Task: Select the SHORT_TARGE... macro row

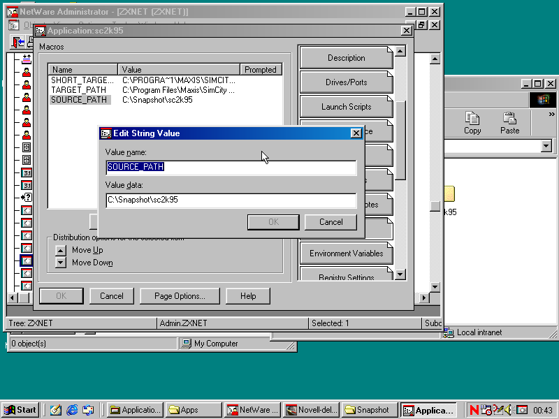Action: click(143, 80)
